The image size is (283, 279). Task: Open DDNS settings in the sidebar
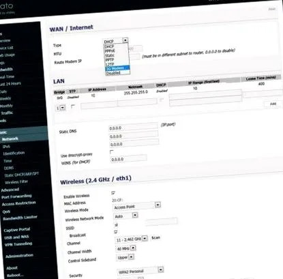[x=9, y=168]
